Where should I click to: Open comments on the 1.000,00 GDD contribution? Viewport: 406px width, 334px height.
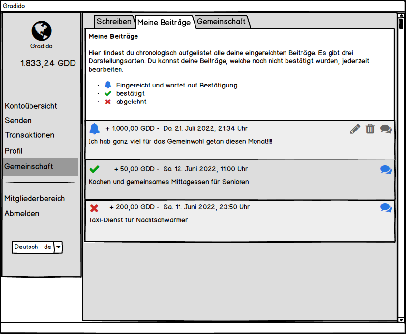click(386, 129)
